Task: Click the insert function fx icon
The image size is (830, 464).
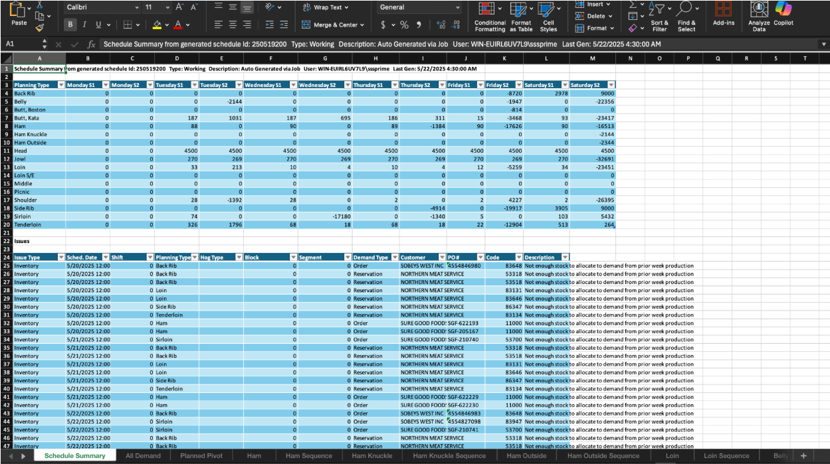Action: 92,44
